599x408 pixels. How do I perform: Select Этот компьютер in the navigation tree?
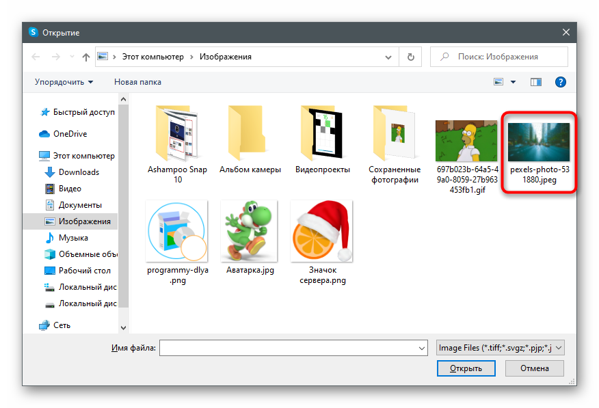click(x=77, y=156)
